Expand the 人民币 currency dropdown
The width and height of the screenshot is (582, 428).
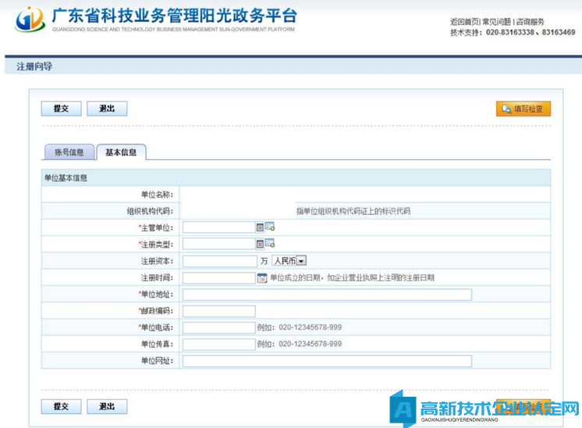click(301, 261)
